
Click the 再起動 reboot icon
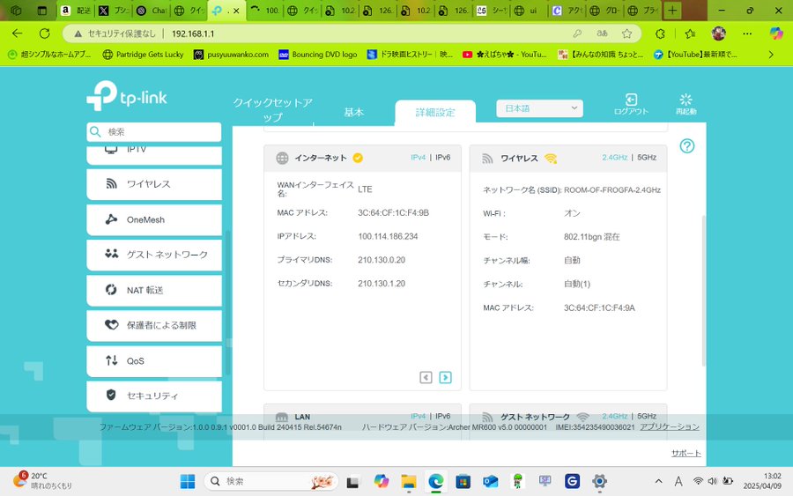(686, 100)
